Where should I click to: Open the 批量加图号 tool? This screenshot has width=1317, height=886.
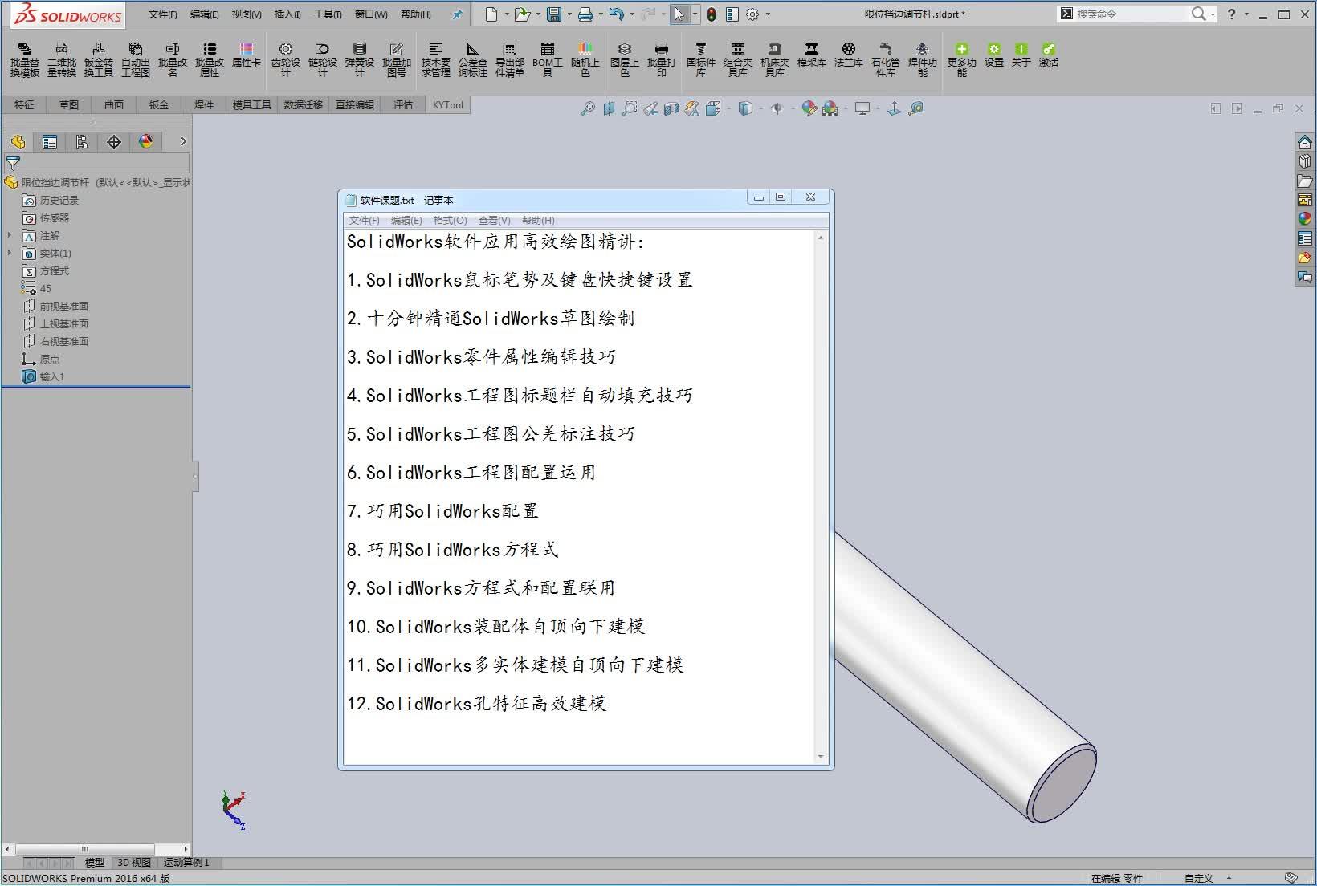click(396, 60)
